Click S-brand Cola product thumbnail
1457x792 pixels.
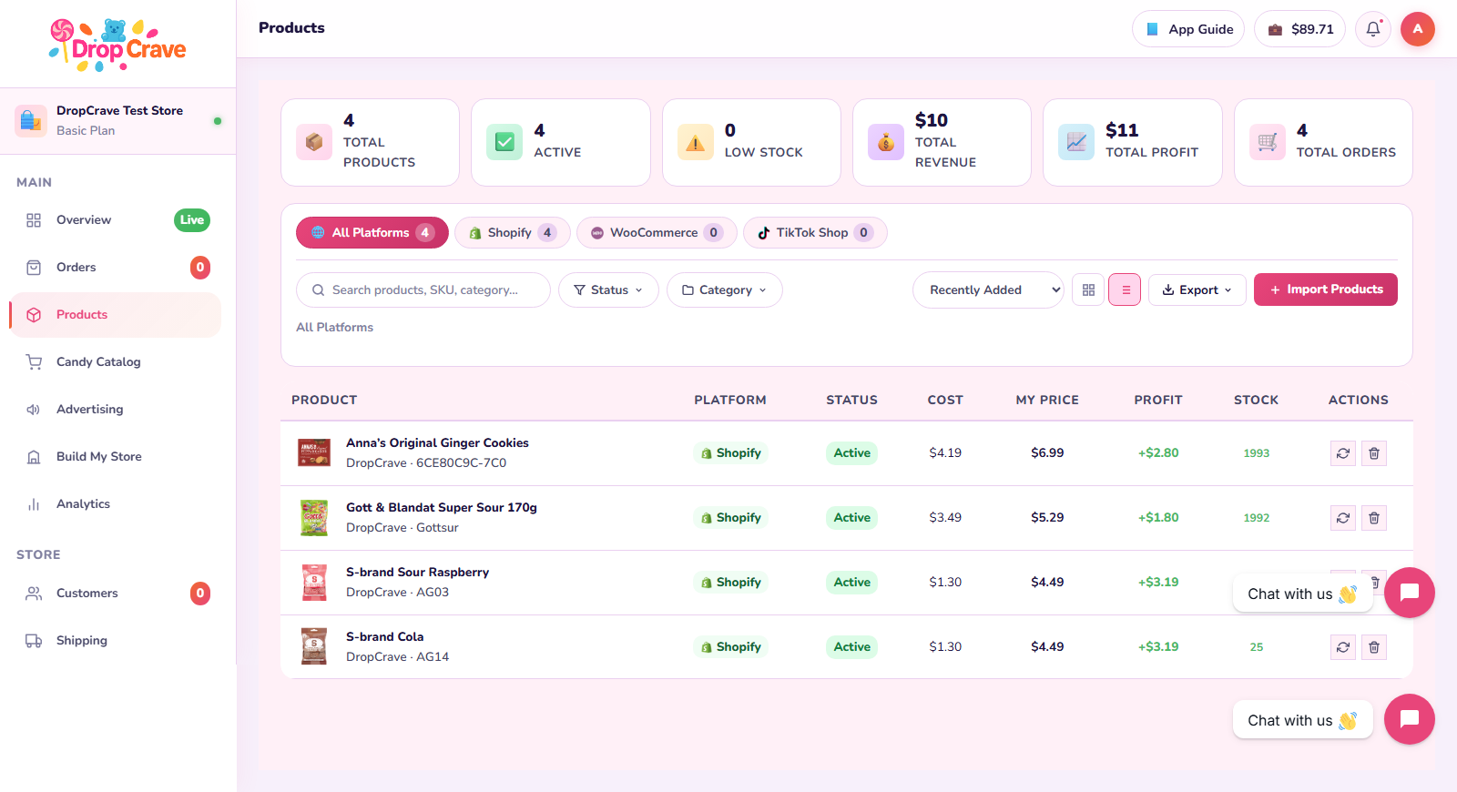[x=314, y=646]
